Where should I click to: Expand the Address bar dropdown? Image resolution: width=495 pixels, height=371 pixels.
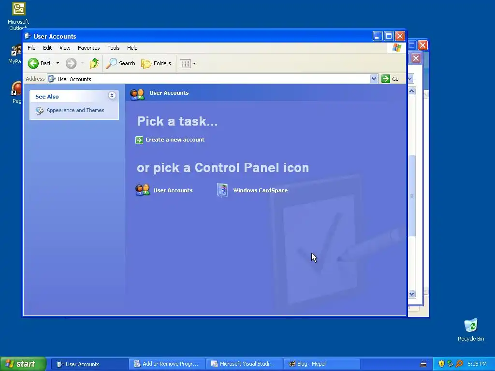click(374, 79)
